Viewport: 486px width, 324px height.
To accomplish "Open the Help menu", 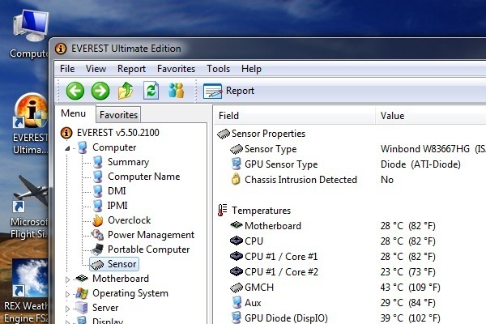I will pos(251,69).
